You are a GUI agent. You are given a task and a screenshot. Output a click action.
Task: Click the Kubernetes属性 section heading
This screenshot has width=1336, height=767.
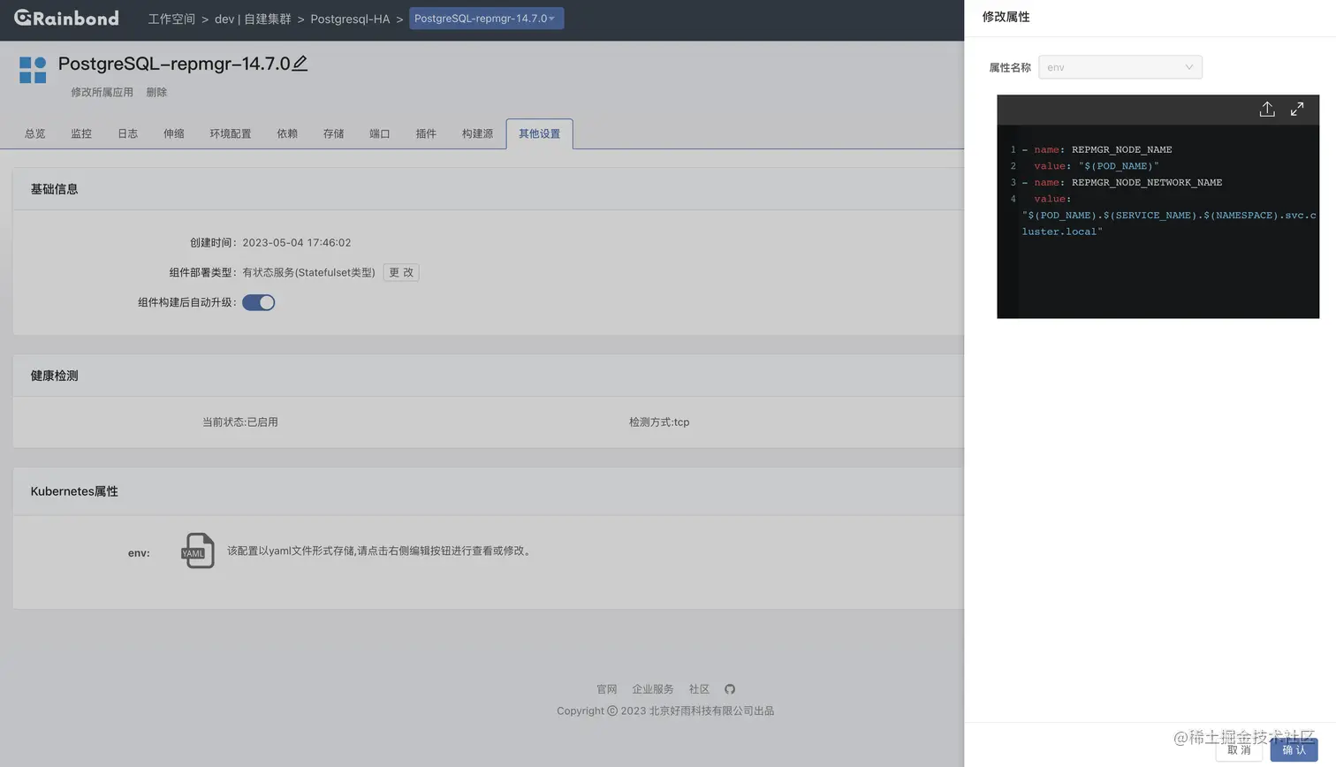click(74, 491)
